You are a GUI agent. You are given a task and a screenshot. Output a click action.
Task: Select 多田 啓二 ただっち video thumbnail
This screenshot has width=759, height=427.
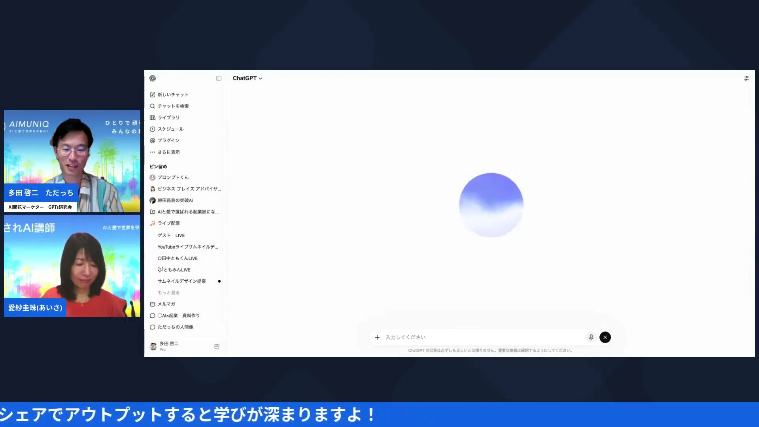(x=72, y=161)
